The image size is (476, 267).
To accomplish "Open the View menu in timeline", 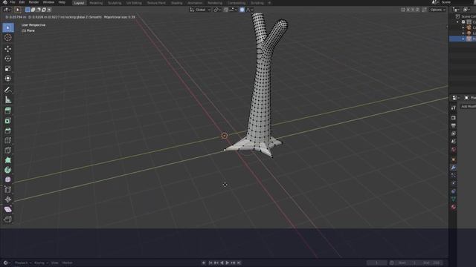I will tap(54, 263).
